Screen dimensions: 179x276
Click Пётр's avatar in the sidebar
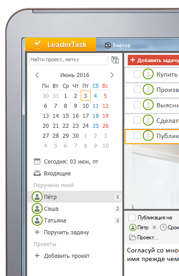(37, 197)
